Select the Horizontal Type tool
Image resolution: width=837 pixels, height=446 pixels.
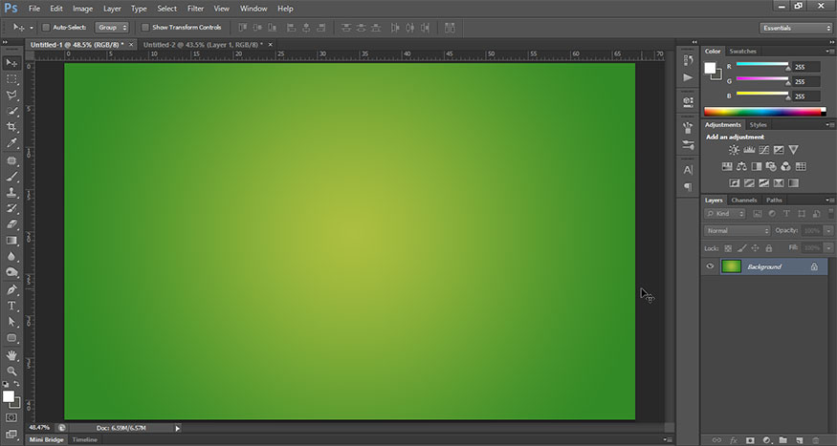click(11, 306)
